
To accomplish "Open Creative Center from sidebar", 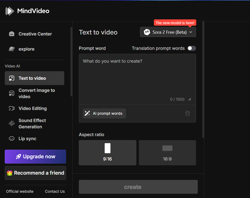I will 35,34.
